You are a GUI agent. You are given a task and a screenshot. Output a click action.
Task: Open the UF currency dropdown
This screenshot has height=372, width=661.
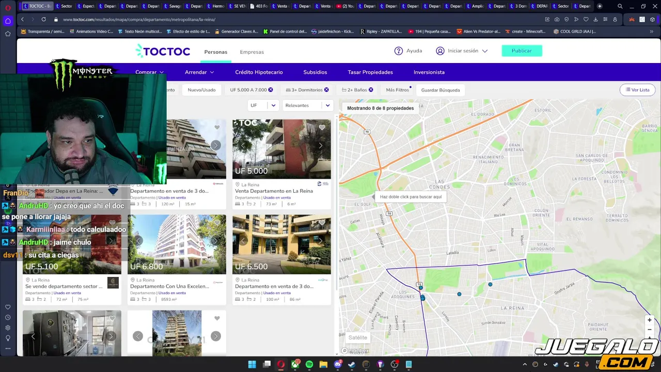pyautogui.click(x=263, y=105)
